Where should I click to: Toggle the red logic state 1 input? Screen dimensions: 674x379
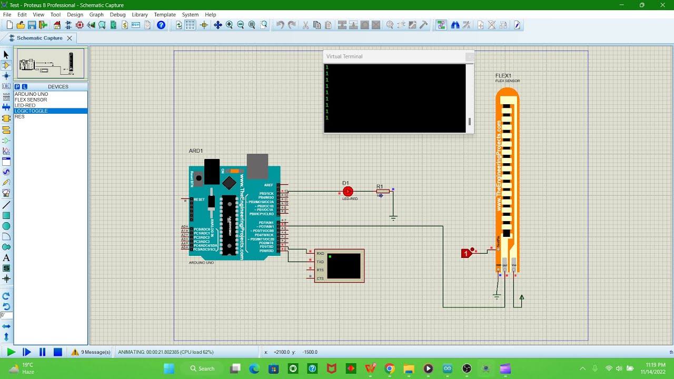pos(465,254)
